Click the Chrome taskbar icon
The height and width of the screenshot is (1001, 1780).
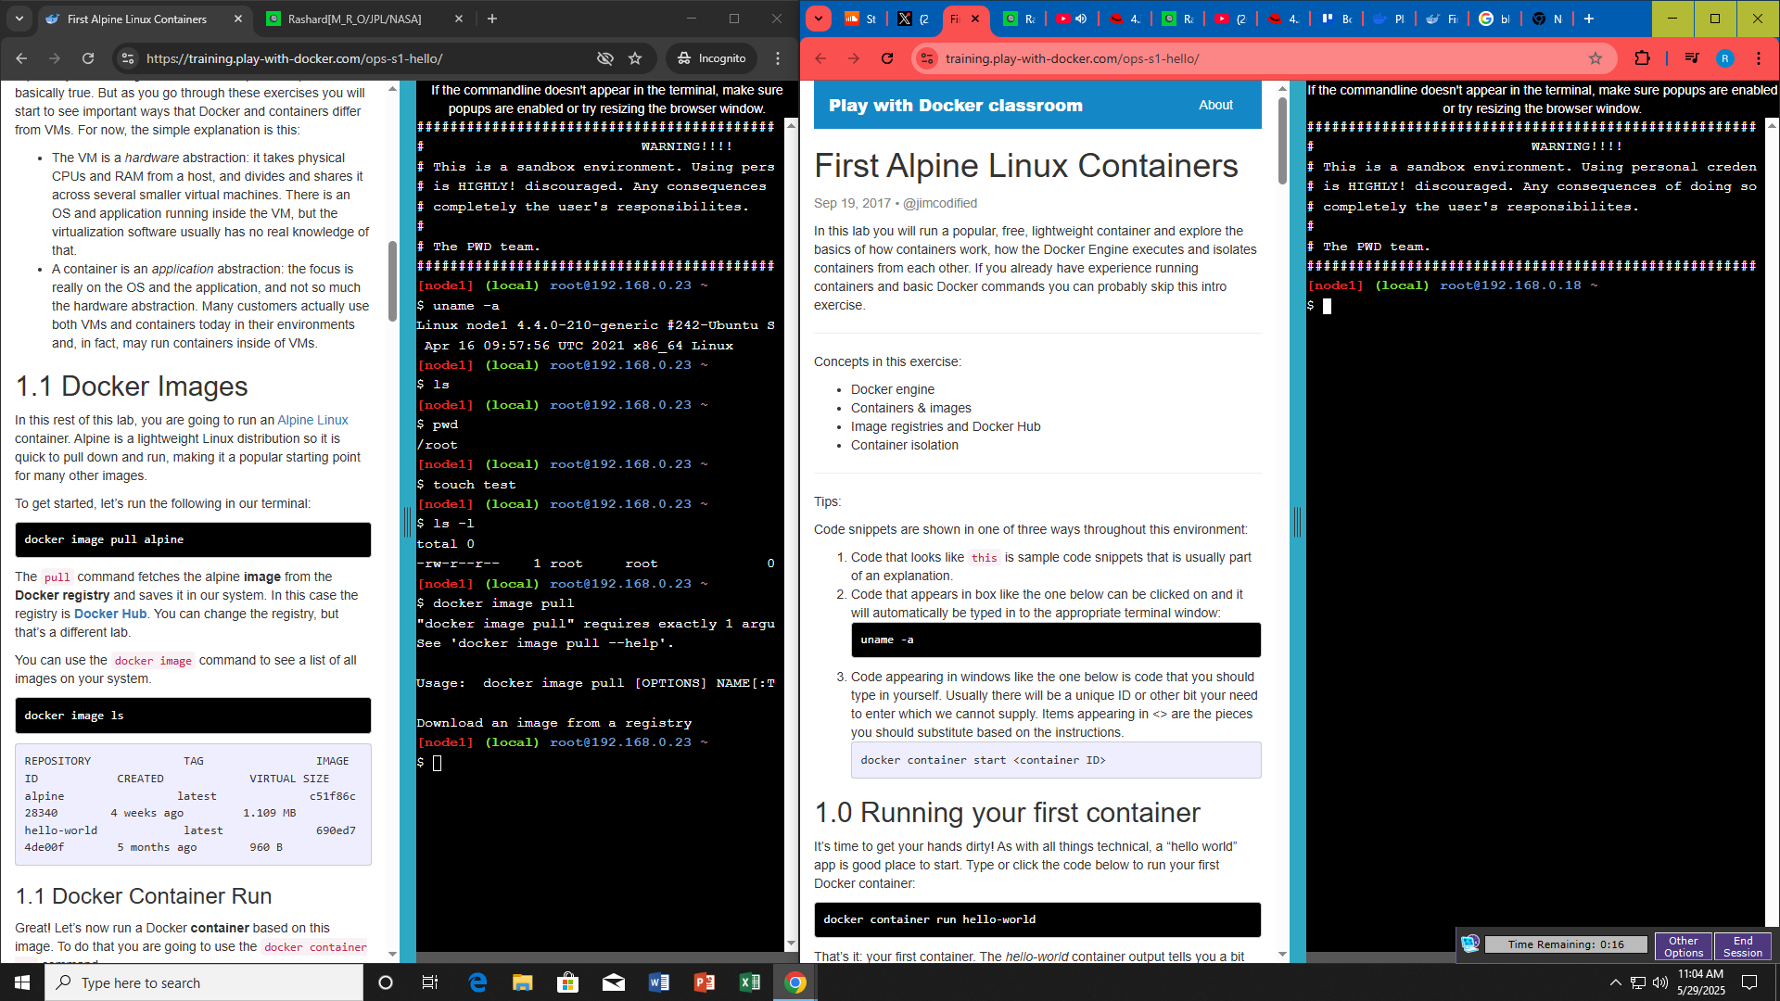pos(795,982)
